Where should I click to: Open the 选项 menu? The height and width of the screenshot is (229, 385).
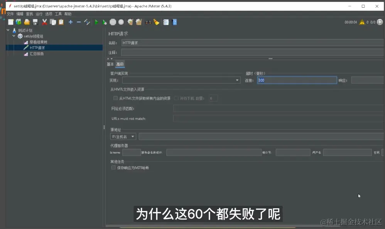49,14
